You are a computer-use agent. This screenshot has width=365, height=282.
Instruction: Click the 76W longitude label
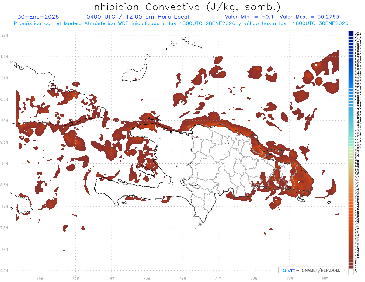(x=40, y=278)
